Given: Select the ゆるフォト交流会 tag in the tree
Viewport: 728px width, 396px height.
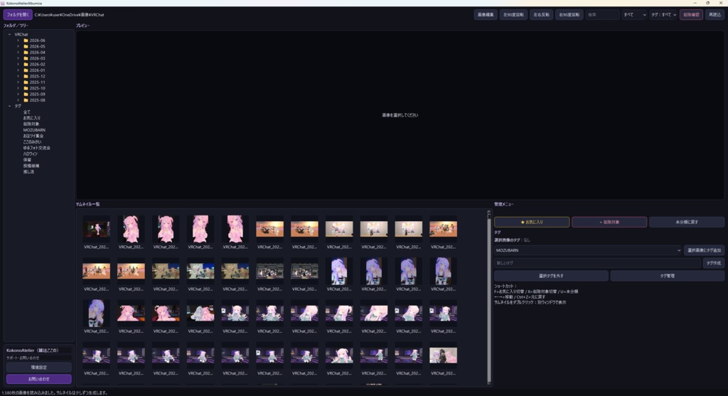Looking at the screenshot, I should click(37, 148).
